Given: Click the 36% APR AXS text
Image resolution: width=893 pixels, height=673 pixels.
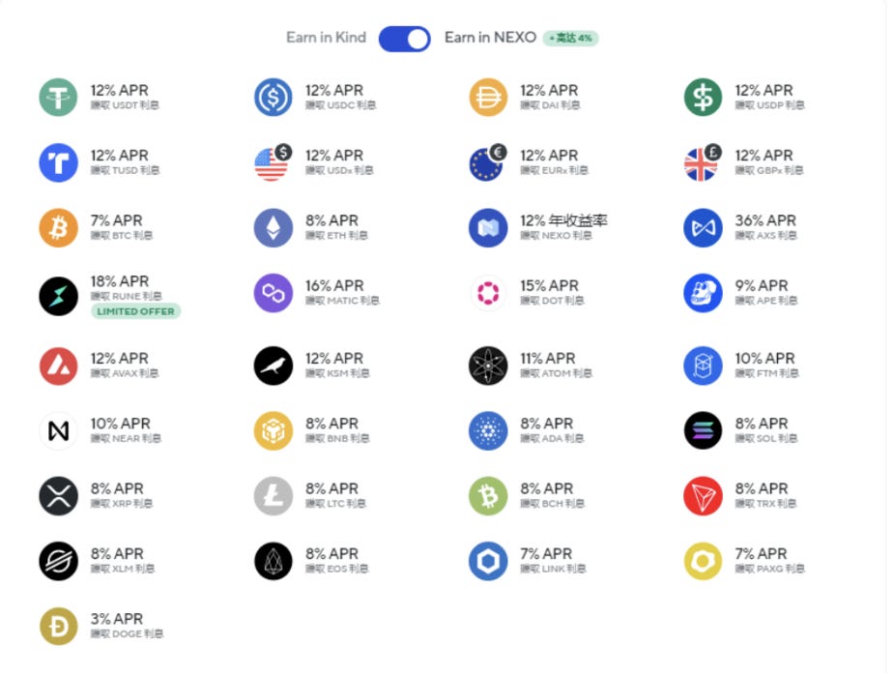Looking at the screenshot, I should pyautogui.click(x=765, y=221).
